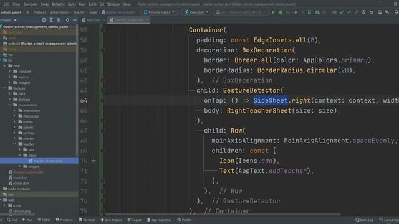Run the app with the green play icon
The width and height of the screenshot is (399, 224).
pos(274,12)
